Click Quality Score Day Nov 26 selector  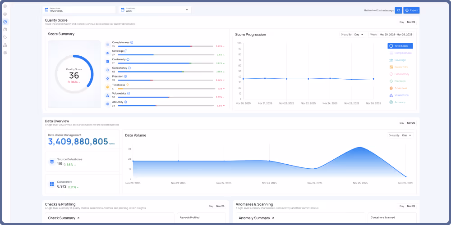(x=407, y=22)
